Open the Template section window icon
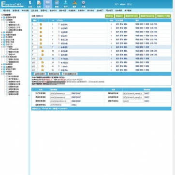 [x=57, y=3]
